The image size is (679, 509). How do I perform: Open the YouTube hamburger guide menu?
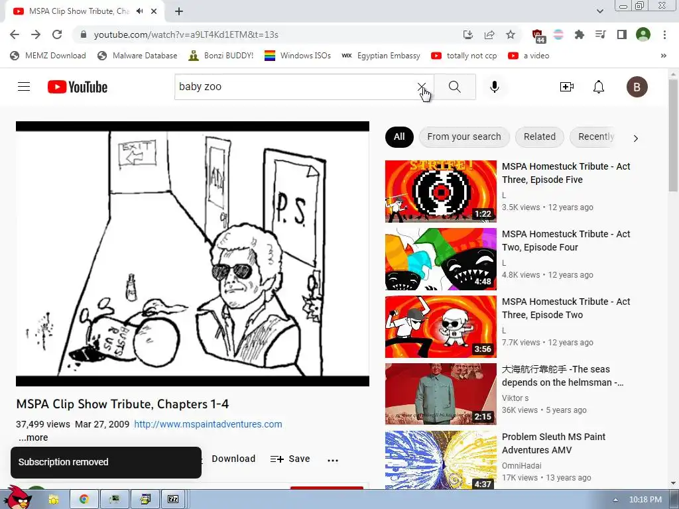24,87
